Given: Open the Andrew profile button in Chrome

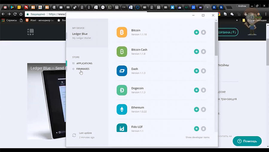Looking at the screenshot, I should (x=242, y=6).
